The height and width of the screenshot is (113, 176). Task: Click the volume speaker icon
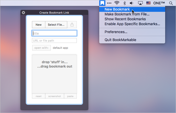(131, 3)
